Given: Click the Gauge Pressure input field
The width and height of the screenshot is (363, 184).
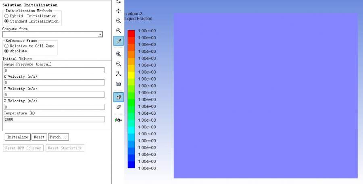Looking at the screenshot, I should tap(54, 70).
